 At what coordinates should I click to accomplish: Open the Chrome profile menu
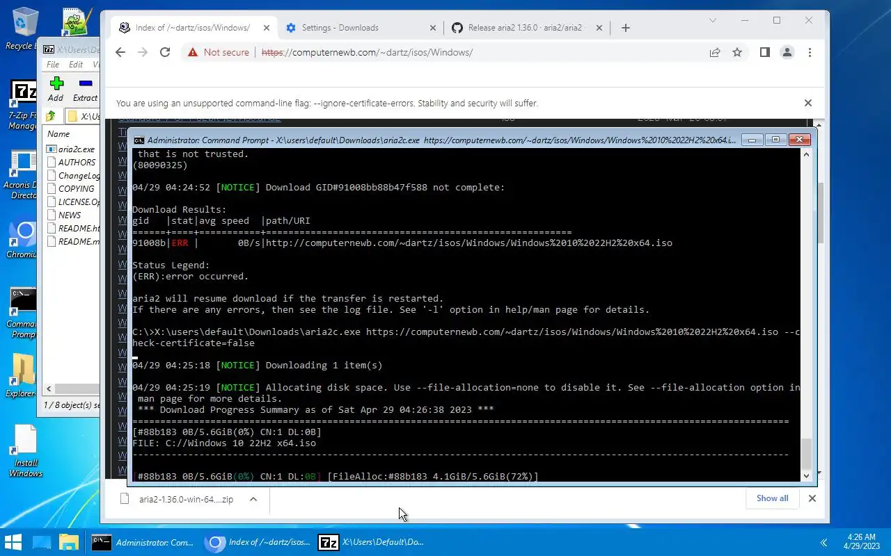[x=787, y=52]
